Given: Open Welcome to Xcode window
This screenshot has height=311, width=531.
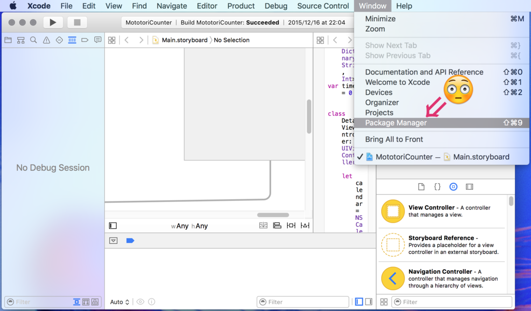Looking at the screenshot, I should pos(442,82).
